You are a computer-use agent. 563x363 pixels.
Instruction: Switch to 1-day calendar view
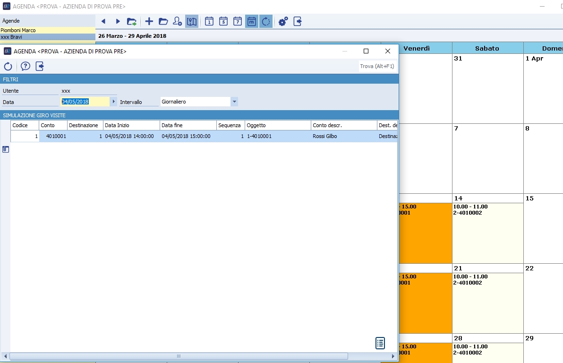(209, 22)
